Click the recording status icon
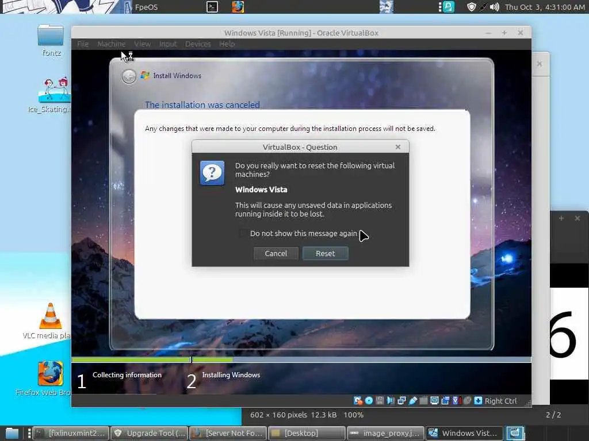 point(445,401)
